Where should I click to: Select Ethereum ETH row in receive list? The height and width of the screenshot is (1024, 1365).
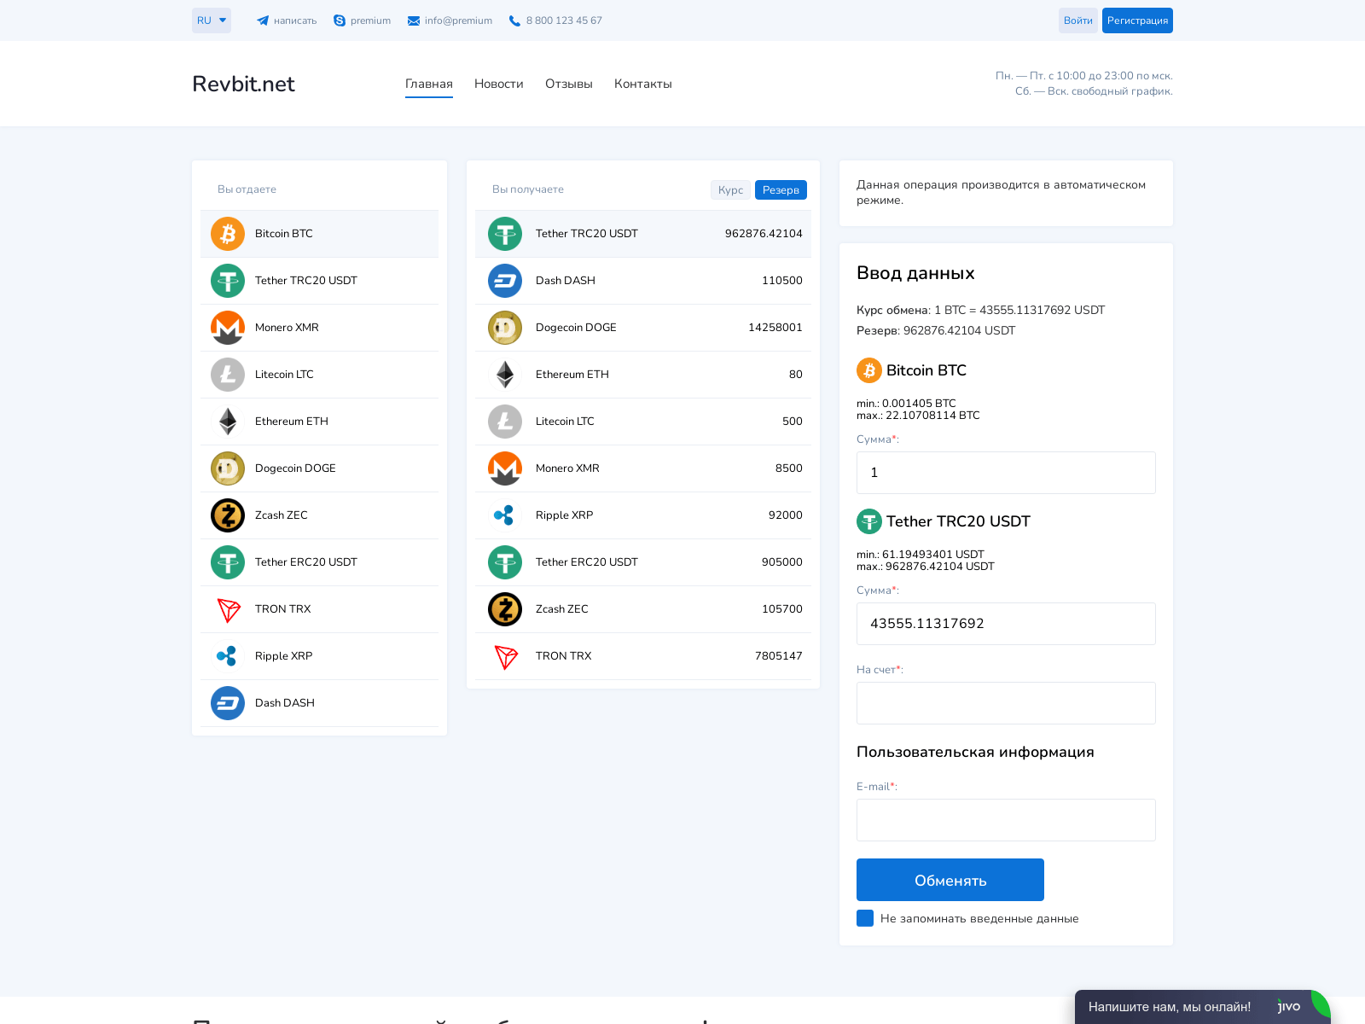[x=643, y=375]
